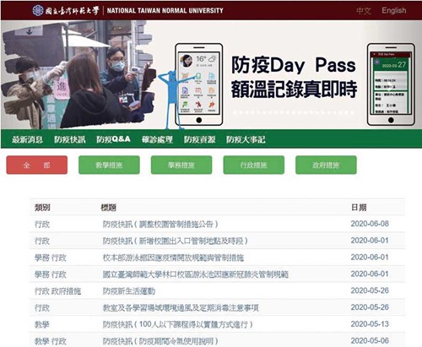Open 防疫快訊 (新增校園出入口管制地點及時段) article
Image resolution: width=422 pixels, height=347 pixels.
click(x=176, y=241)
